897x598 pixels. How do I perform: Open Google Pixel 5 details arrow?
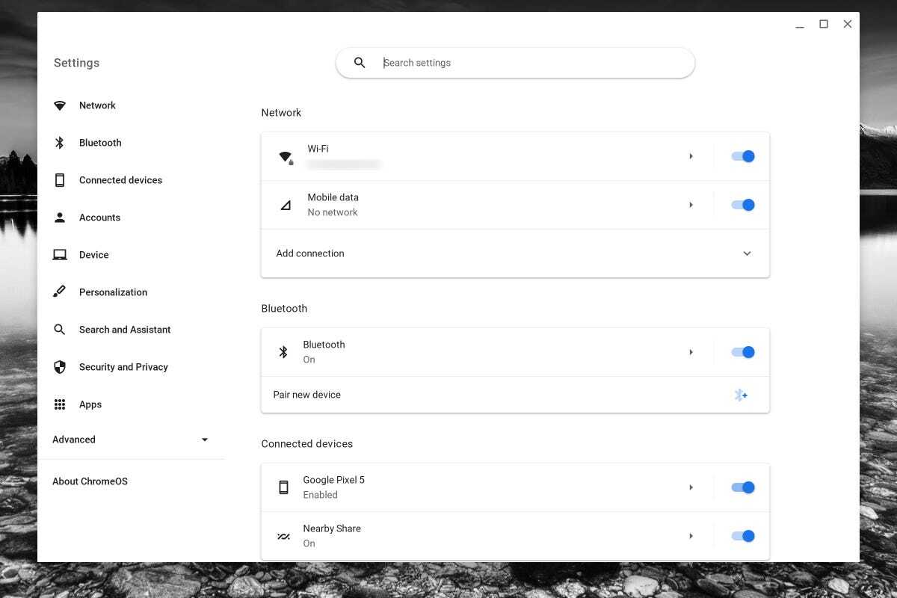tap(691, 487)
